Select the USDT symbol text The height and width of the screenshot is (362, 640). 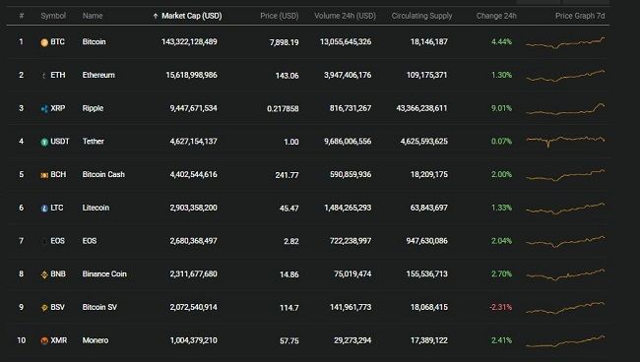(x=60, y=142)
